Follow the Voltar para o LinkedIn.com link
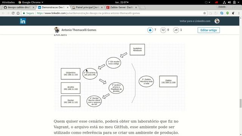The image size is (242, 136). [195, 21]
